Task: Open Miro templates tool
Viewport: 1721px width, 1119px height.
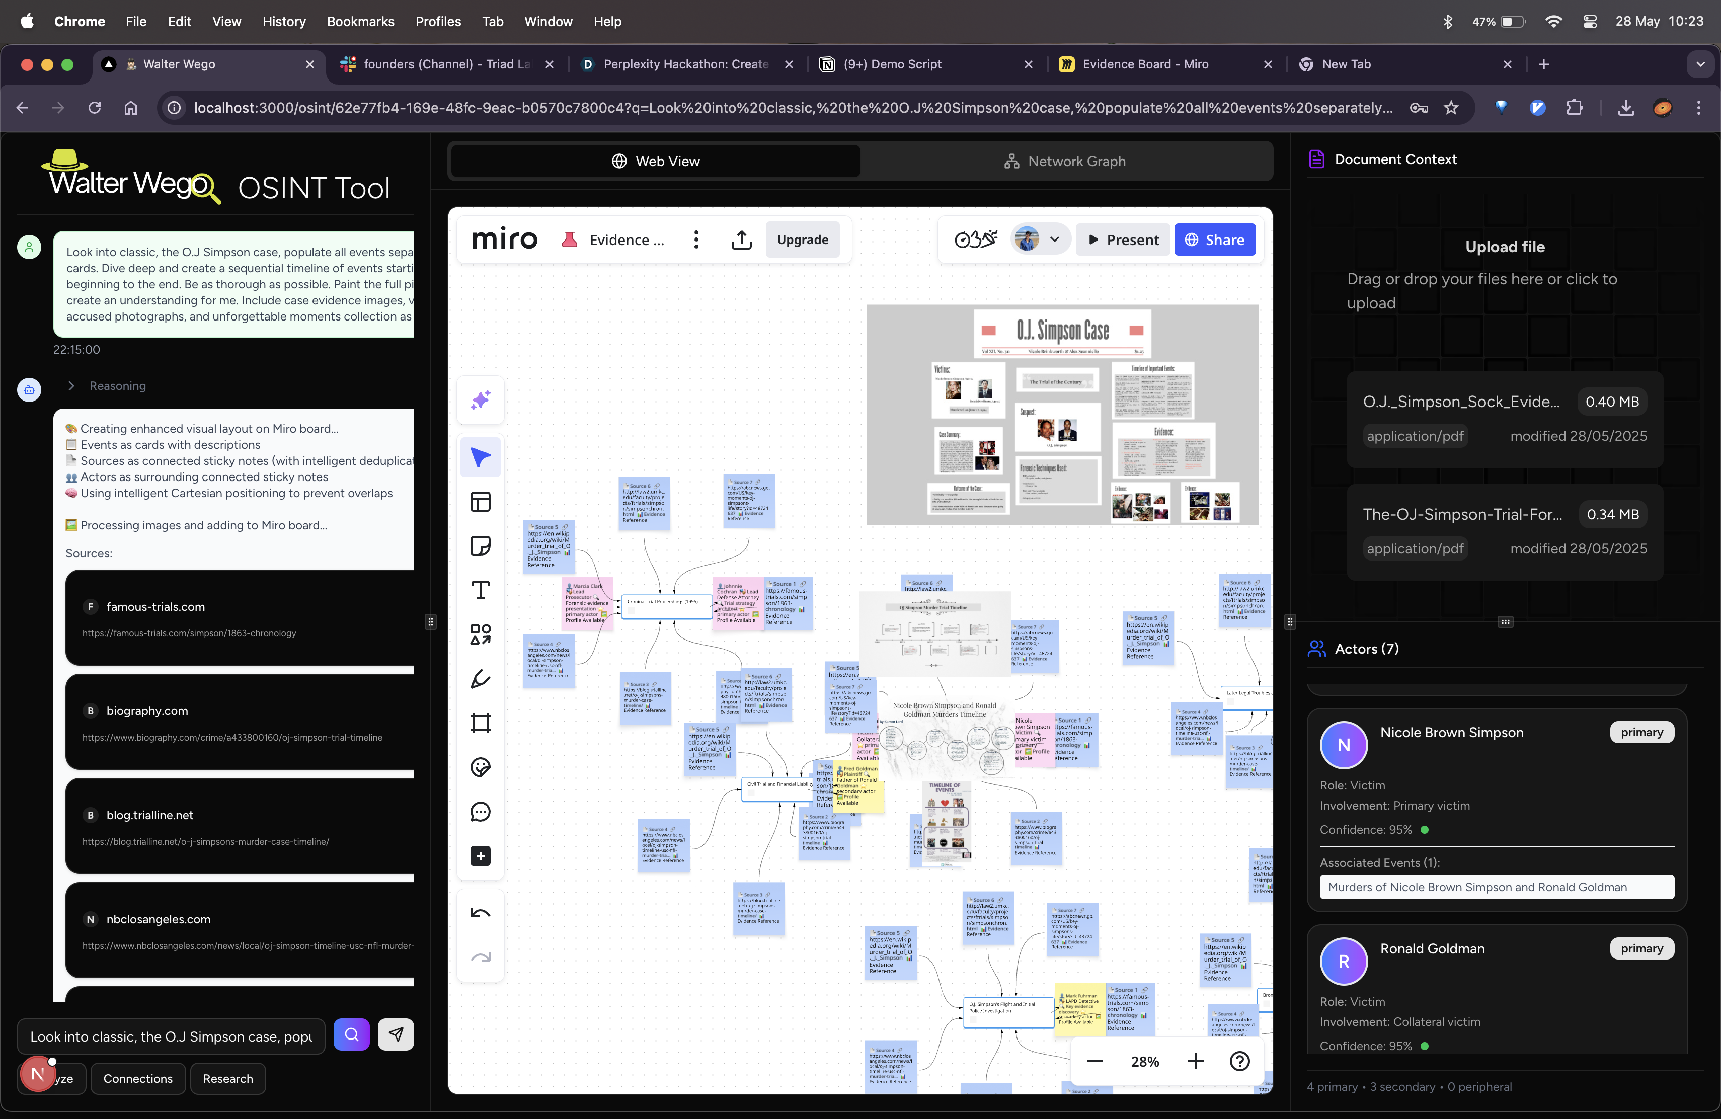Action: point(480,502)
